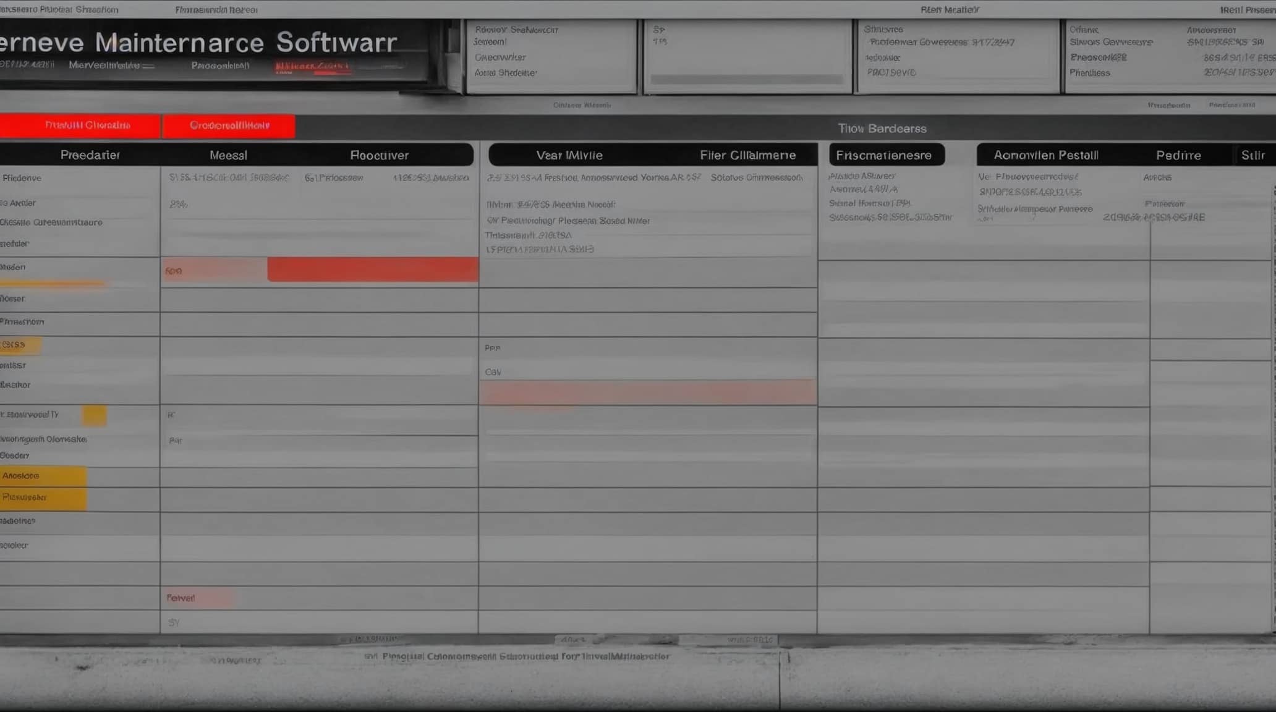Open the red Crodoroalllhienr tab
This screenshot has width=1276, height=712.
point(229,125)
